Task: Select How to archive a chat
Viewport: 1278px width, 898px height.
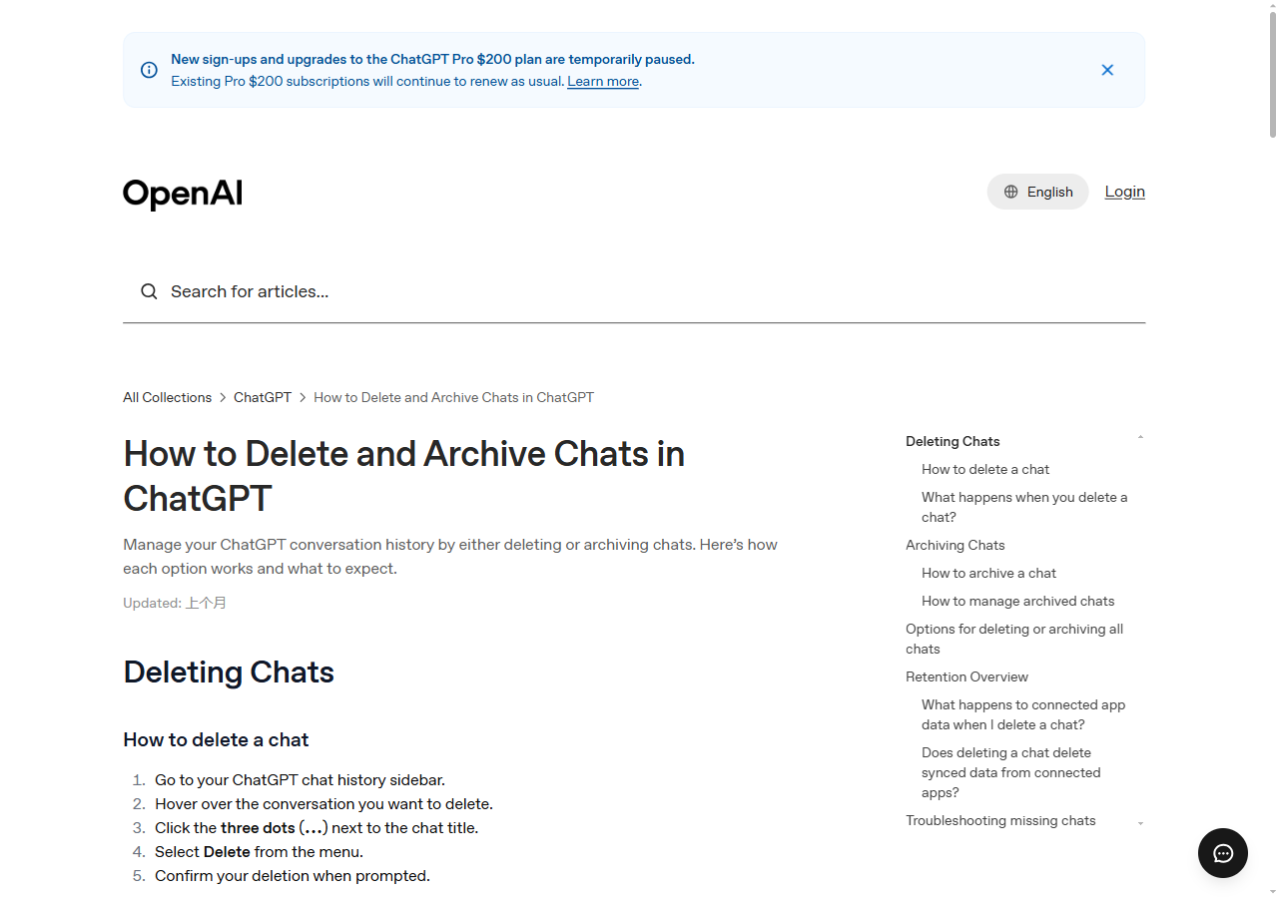Action: 988,573
